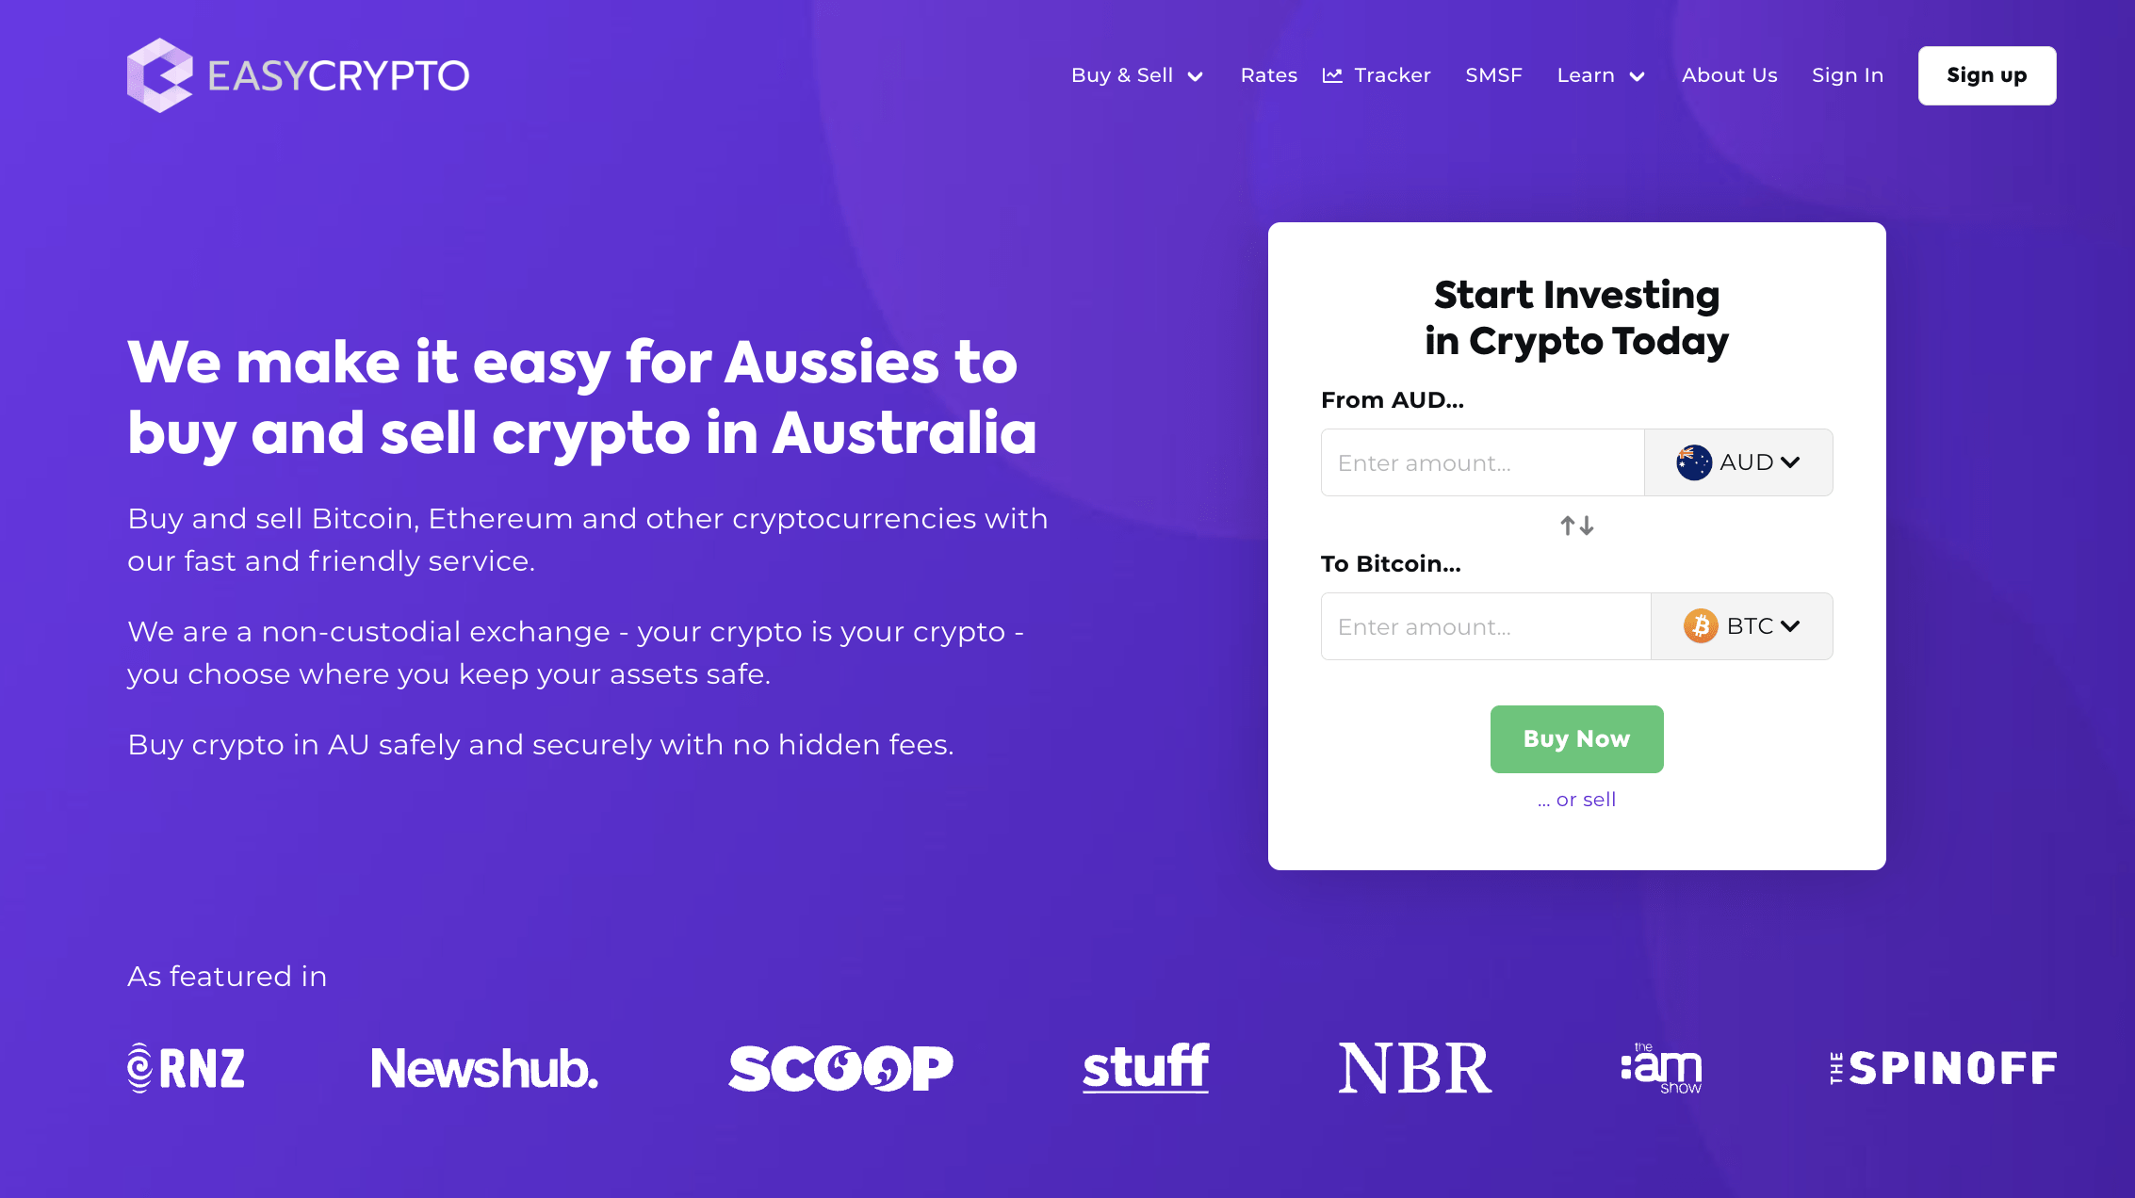The height and width of the screenshot is (1198, 2135).
Task: Click the About Us menu item
Action: (x=1729, y=74)
